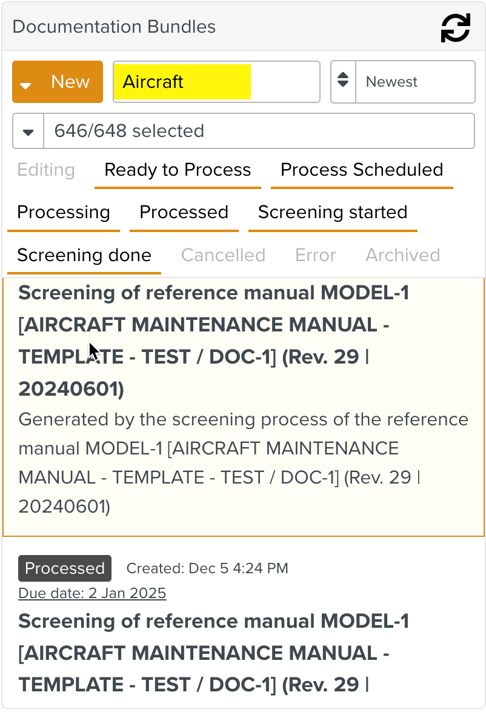Enable the Error status filter
This screenshot has height=715, width=486.
(315, 255)
